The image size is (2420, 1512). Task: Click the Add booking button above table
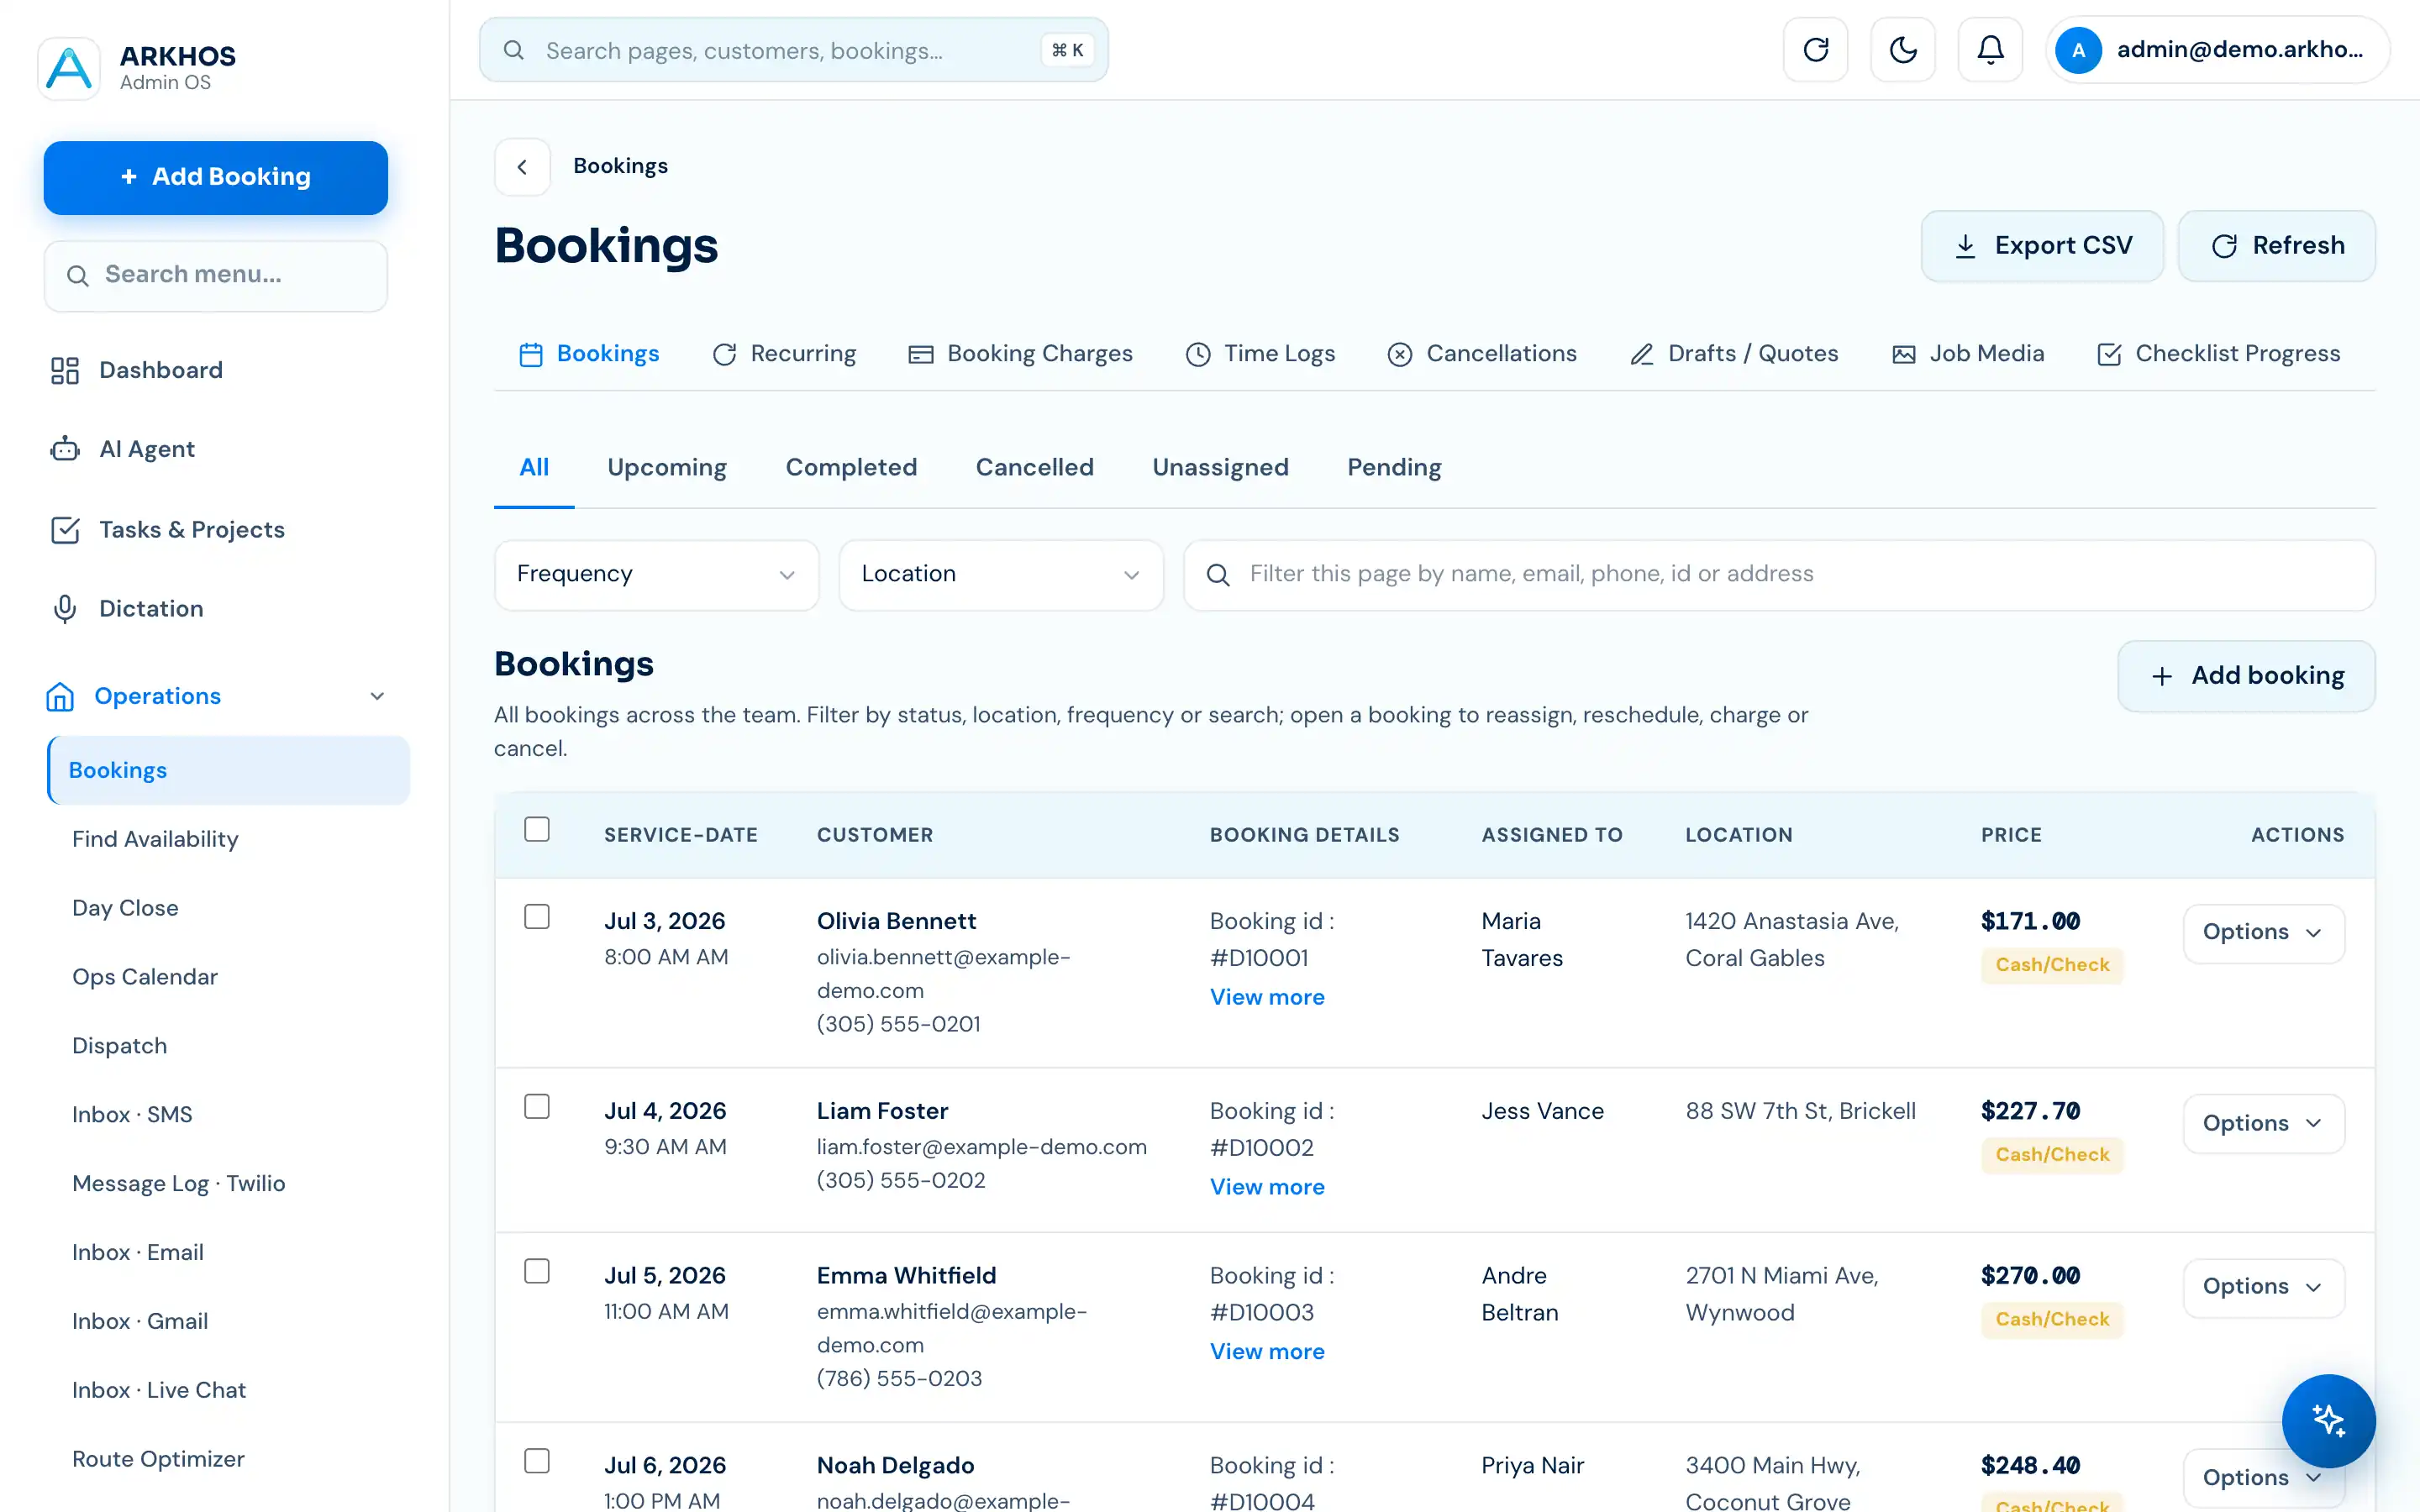click(2246, 676)
